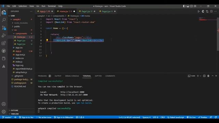Switch to the App.js editor tab

(x=45, y=11)
